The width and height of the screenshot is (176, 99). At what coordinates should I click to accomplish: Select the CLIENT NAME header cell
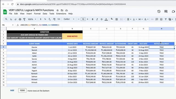click(34, 44)
